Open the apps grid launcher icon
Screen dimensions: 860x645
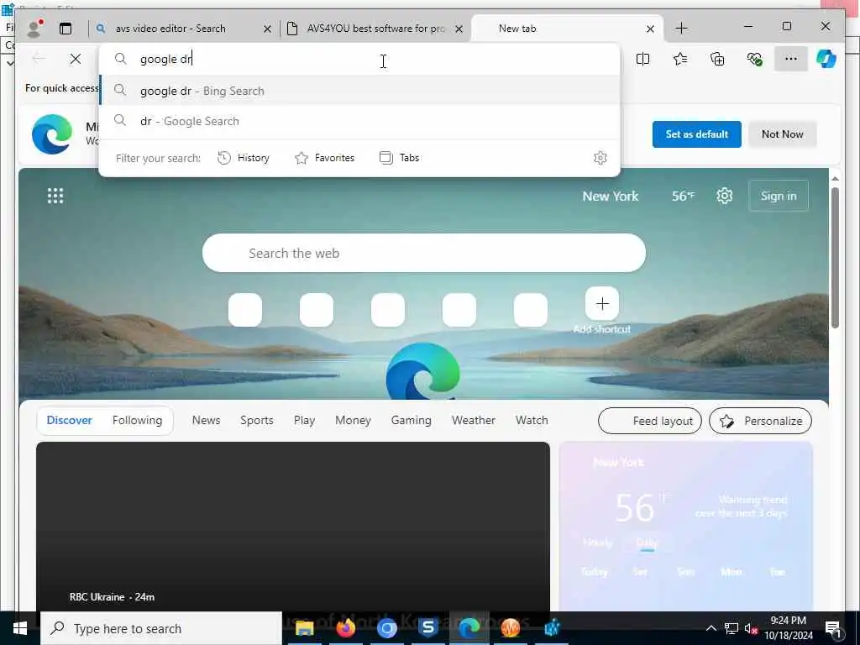click(55, 196)
